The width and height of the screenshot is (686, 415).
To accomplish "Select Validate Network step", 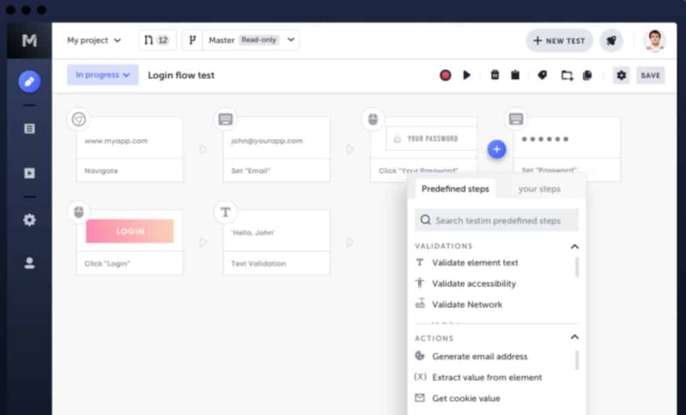I will [x=467, y=305].
